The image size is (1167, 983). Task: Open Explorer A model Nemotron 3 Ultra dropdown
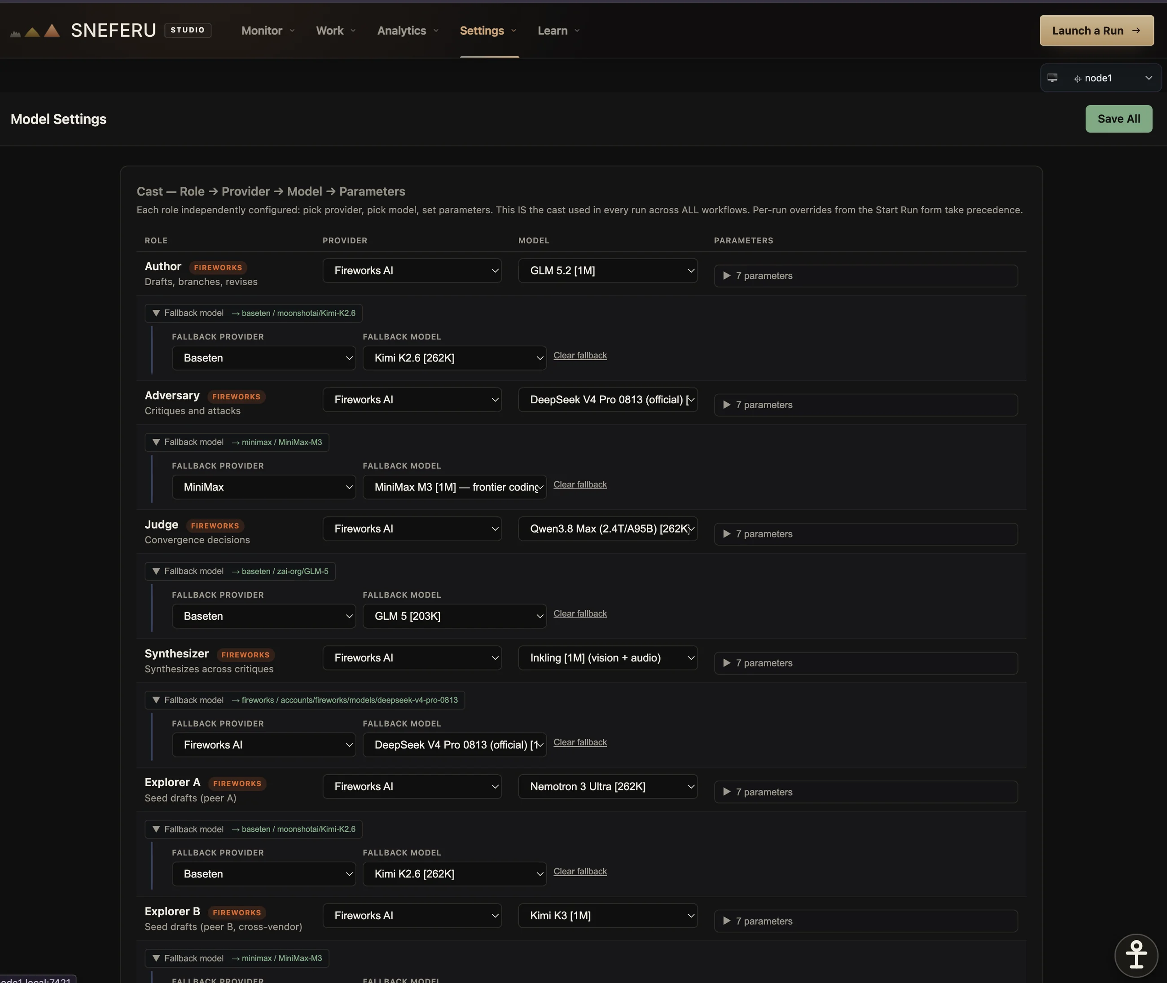tap(608, 787)
